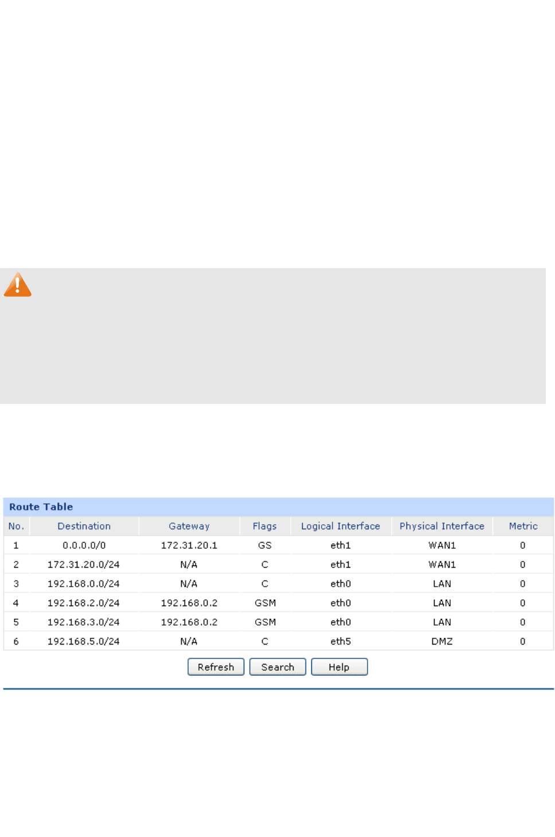Click eth5 logical interface cell

tap(341, 641)
